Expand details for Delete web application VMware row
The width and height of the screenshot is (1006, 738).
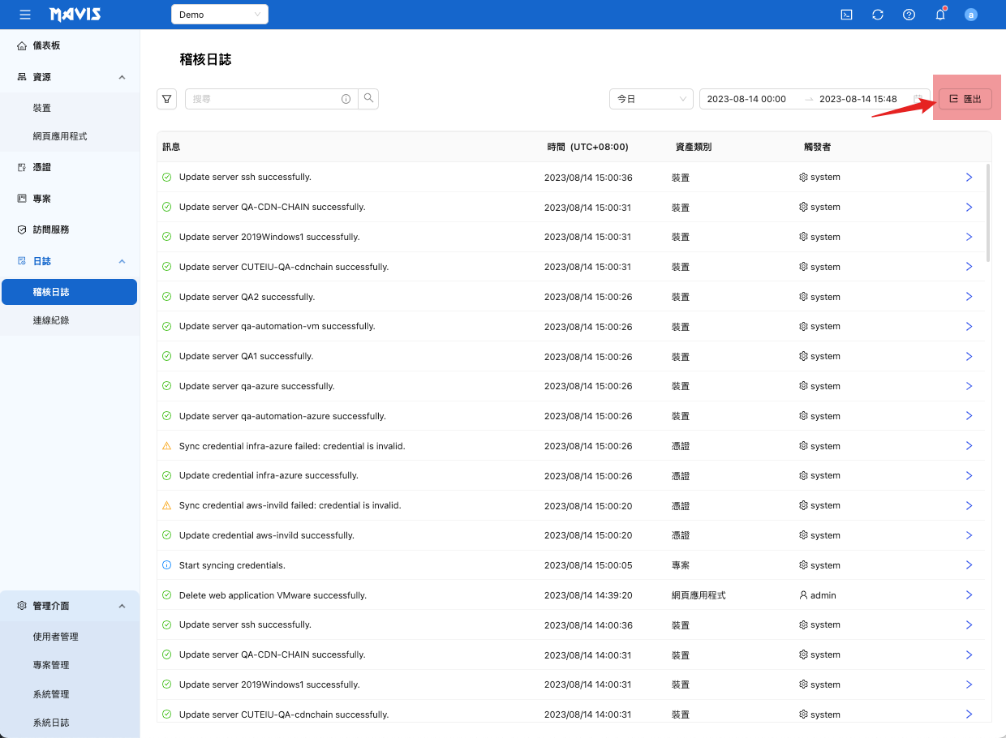pyautogui.click(x=969, y=595)
